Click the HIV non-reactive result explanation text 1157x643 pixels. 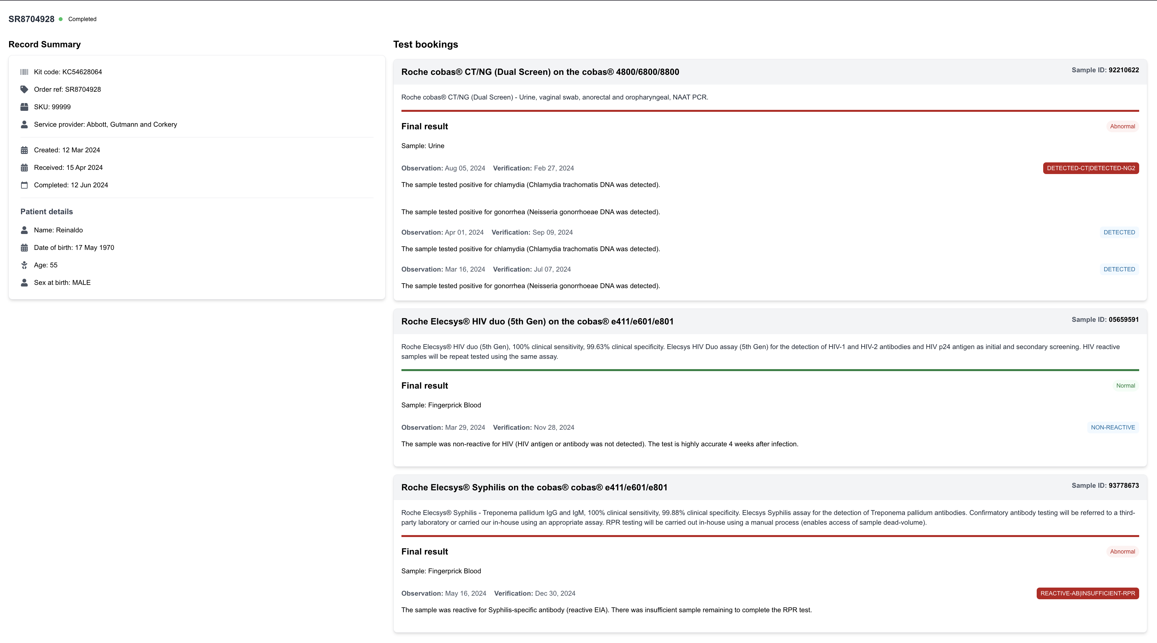(x=600, y=444)
